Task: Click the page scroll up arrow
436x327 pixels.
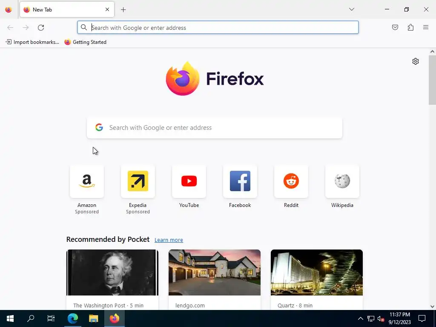Action: [x=432, y=52]
